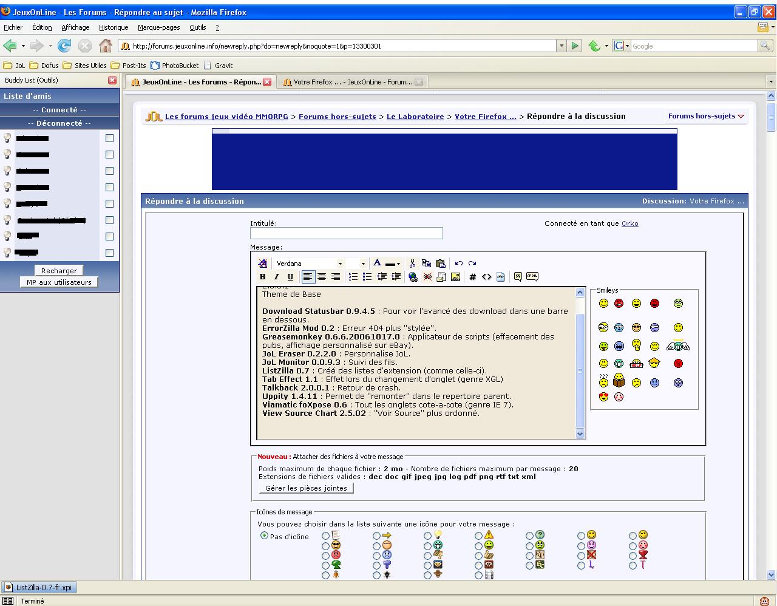Click the paste clipboard icon in editor
777x606 pixels.
pyautogui.click(x=441, y=264)
